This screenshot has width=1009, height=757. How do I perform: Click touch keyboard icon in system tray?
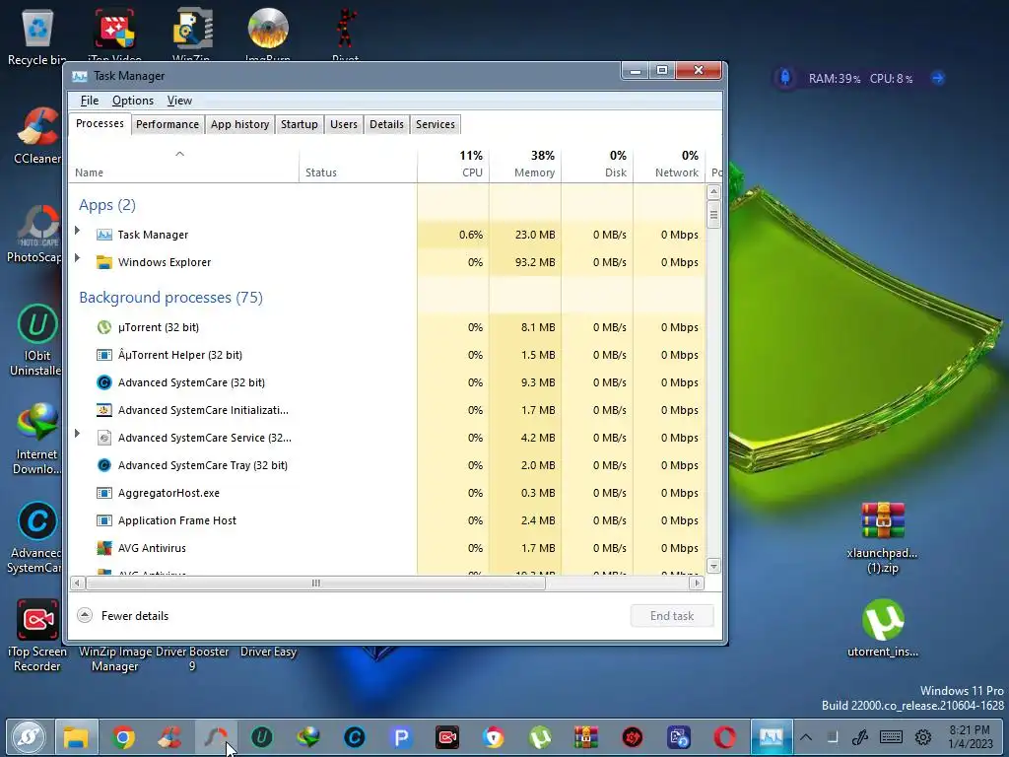pos(891,737)
